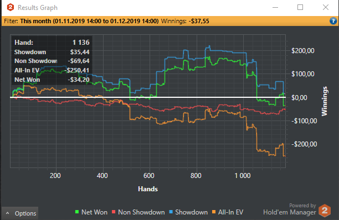Click the 800 hands axis label
The image size is (339, 220).
pos(196,176)
